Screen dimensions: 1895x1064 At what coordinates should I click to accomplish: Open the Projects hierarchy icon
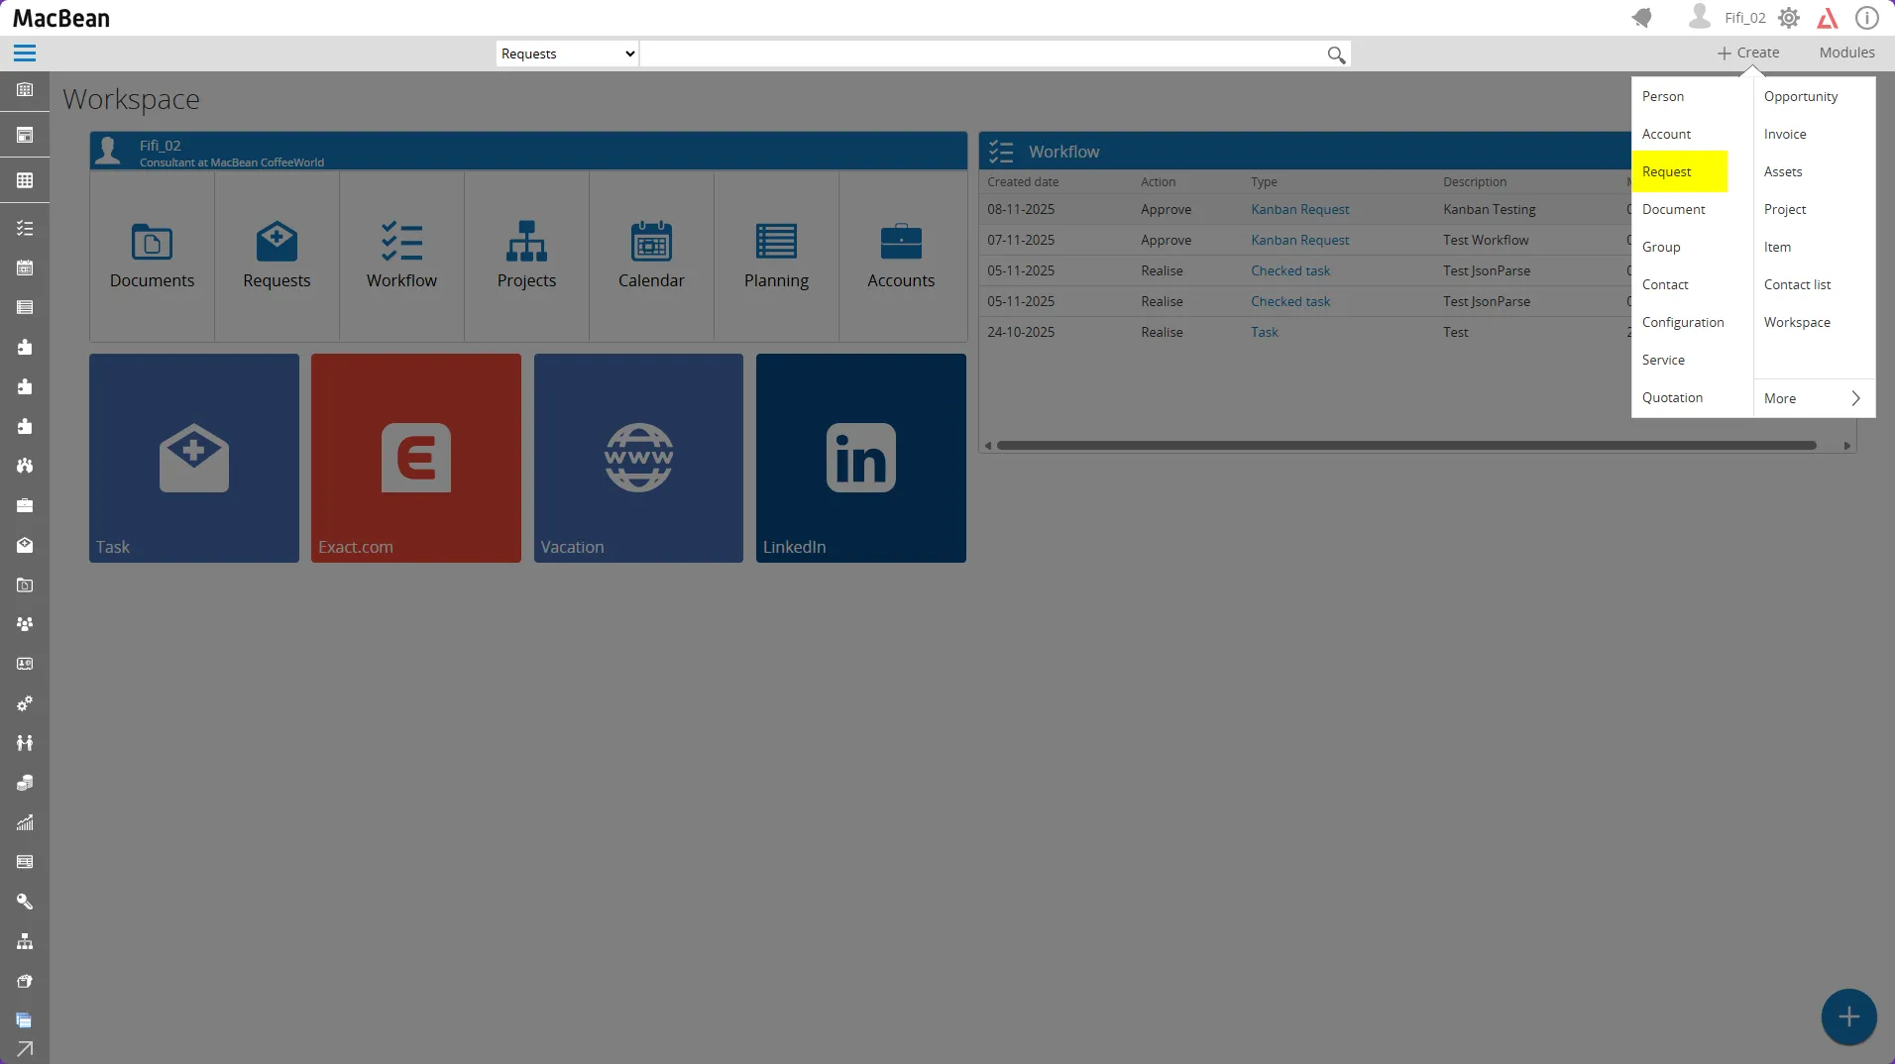526,242
